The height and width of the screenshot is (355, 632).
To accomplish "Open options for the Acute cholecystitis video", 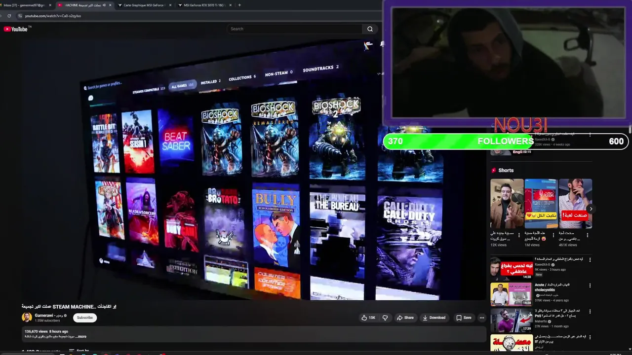I will click(x=590, y=285).
